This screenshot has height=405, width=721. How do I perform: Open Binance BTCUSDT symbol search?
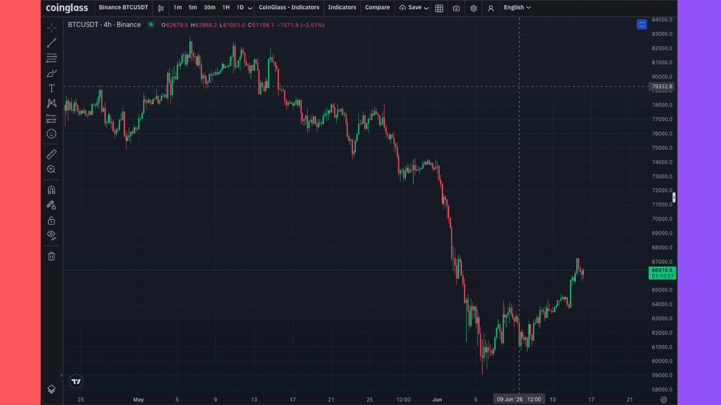tap(124, 7)
